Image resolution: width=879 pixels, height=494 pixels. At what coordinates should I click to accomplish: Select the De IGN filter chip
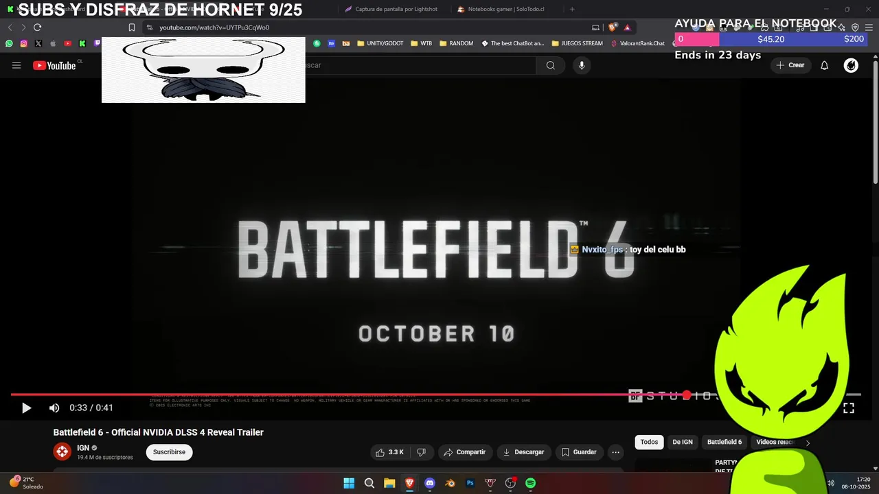pyautogui.click(x=683, y=443)
